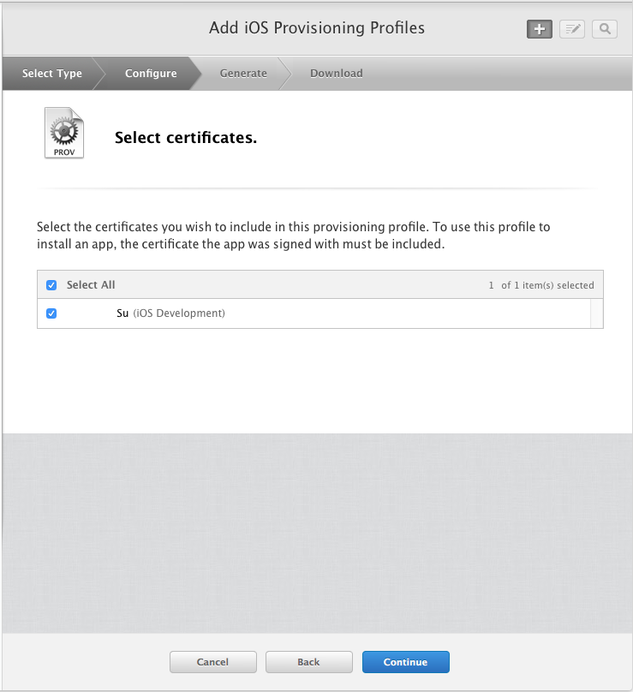Click the certificate list scrollbar track

point(597,313)
